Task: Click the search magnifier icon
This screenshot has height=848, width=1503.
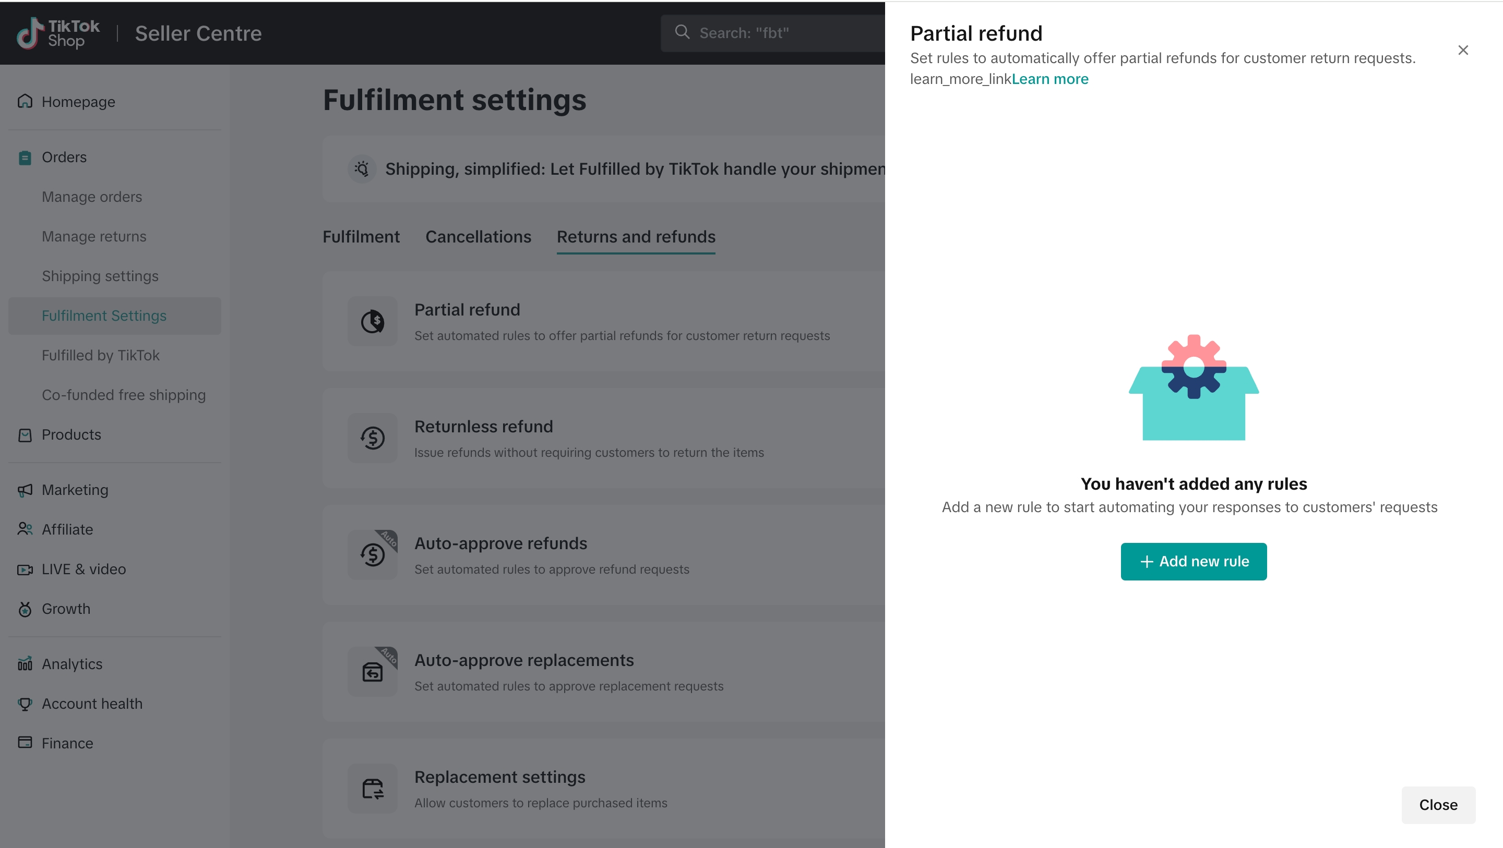Action: pos(682,33)
